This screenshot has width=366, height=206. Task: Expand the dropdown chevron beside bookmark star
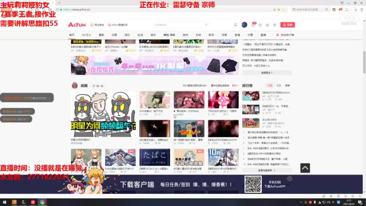(284, 10)
